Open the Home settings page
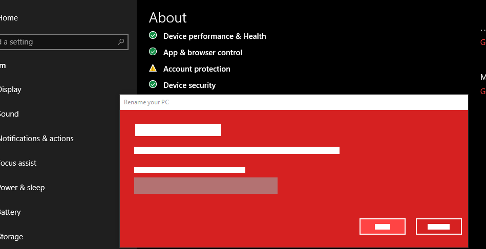Screen dimensions: 486x249 (9, 18)
